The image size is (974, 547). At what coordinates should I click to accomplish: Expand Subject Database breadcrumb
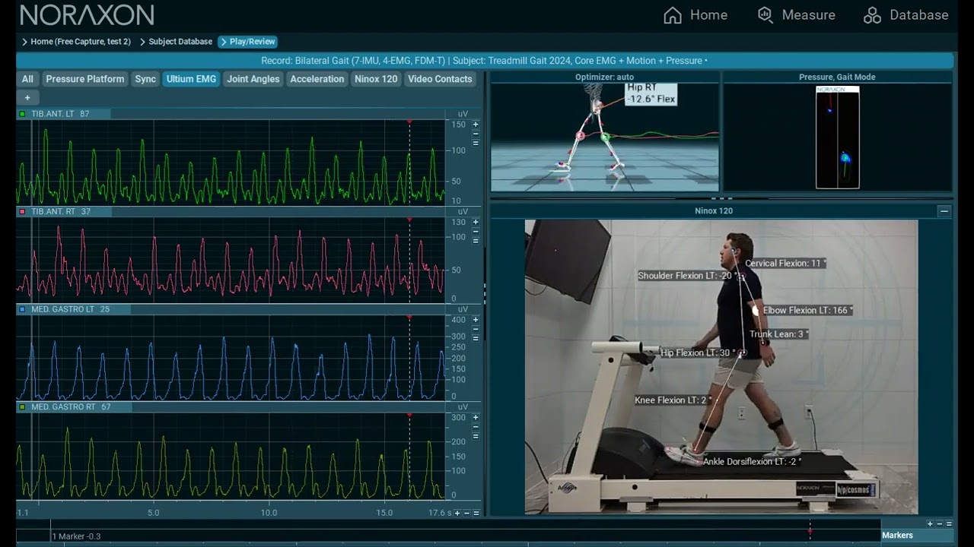[x=176, y=42]
